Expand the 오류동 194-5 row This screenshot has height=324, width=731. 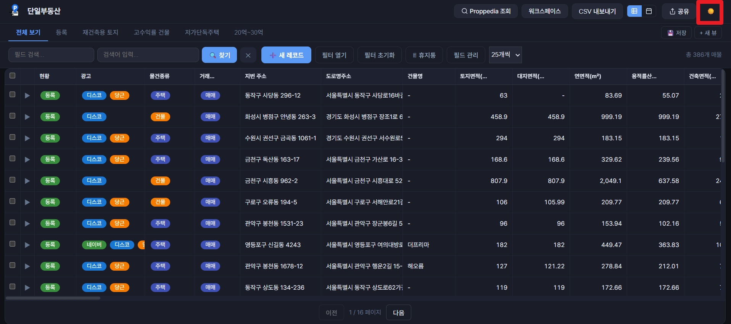27,202
